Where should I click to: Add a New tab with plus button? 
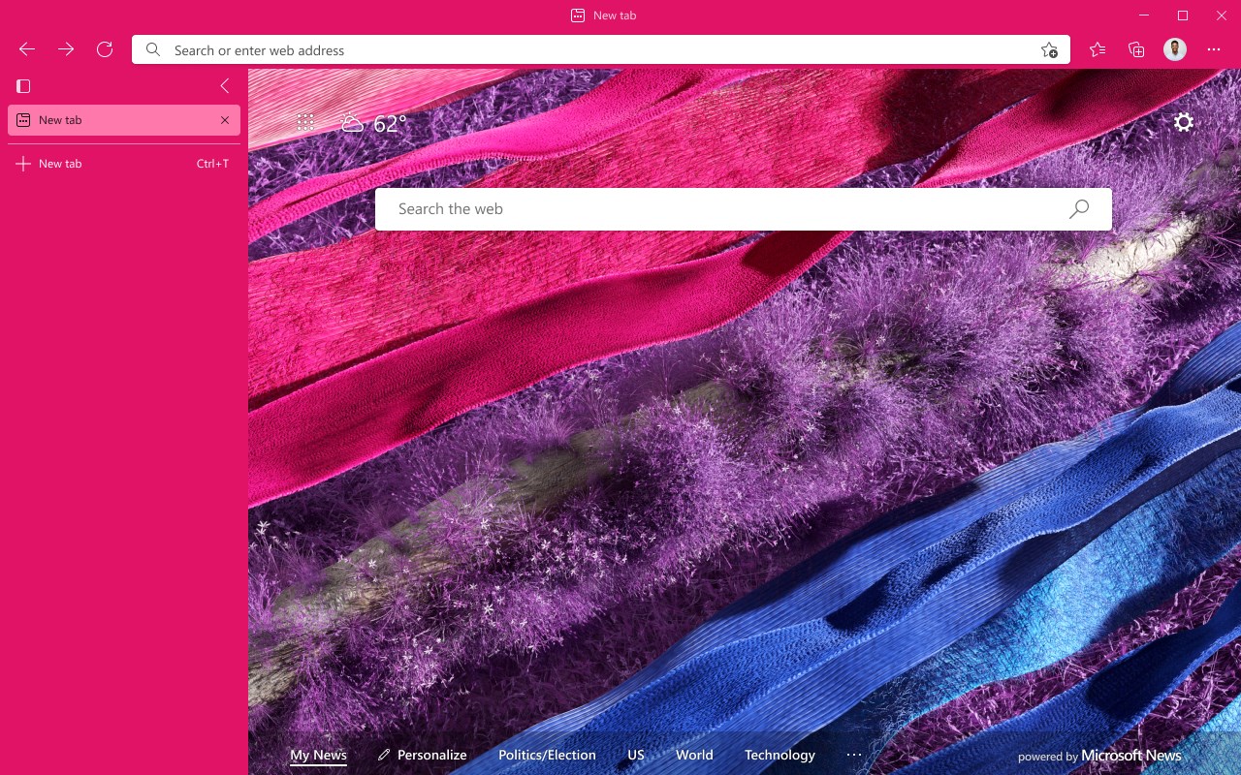tap(124, 164)
